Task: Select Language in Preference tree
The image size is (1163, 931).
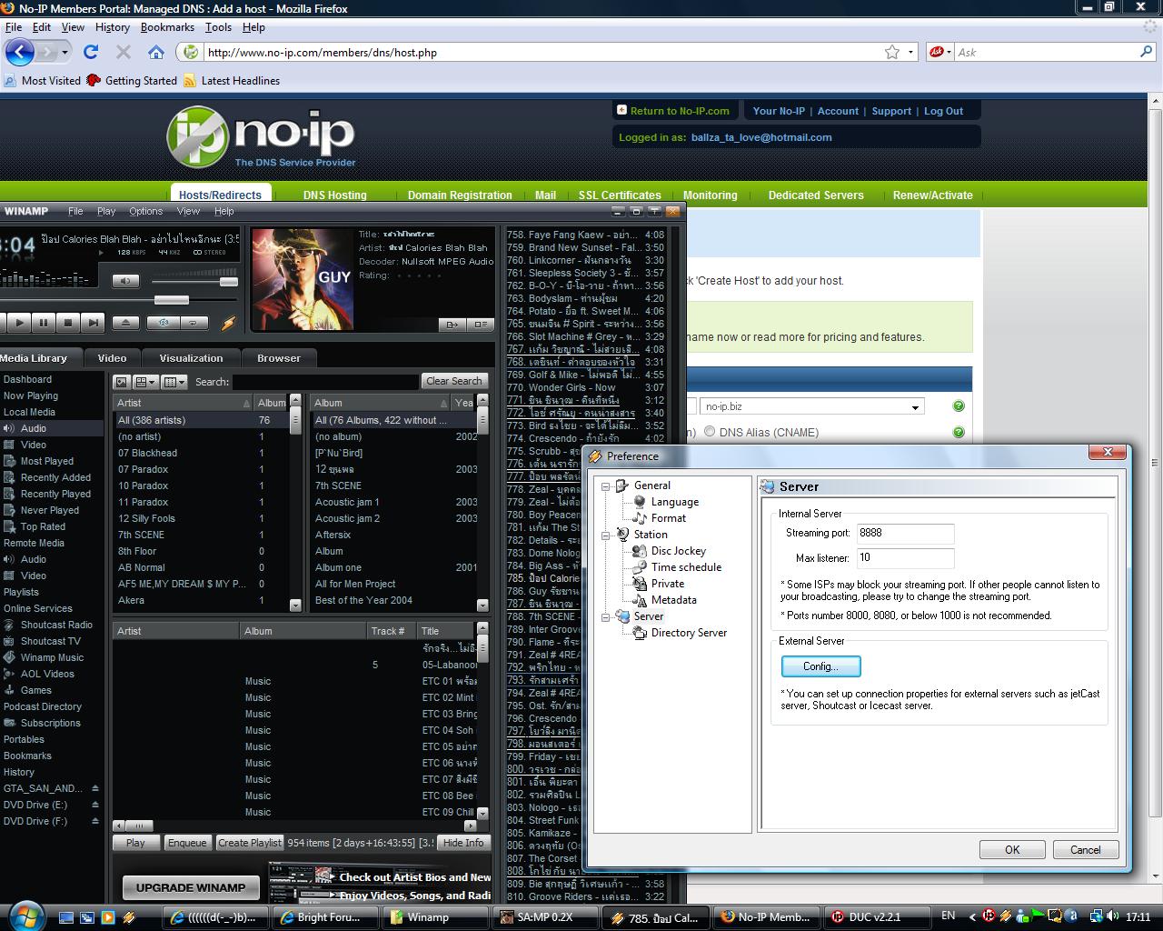Action: 675,502
